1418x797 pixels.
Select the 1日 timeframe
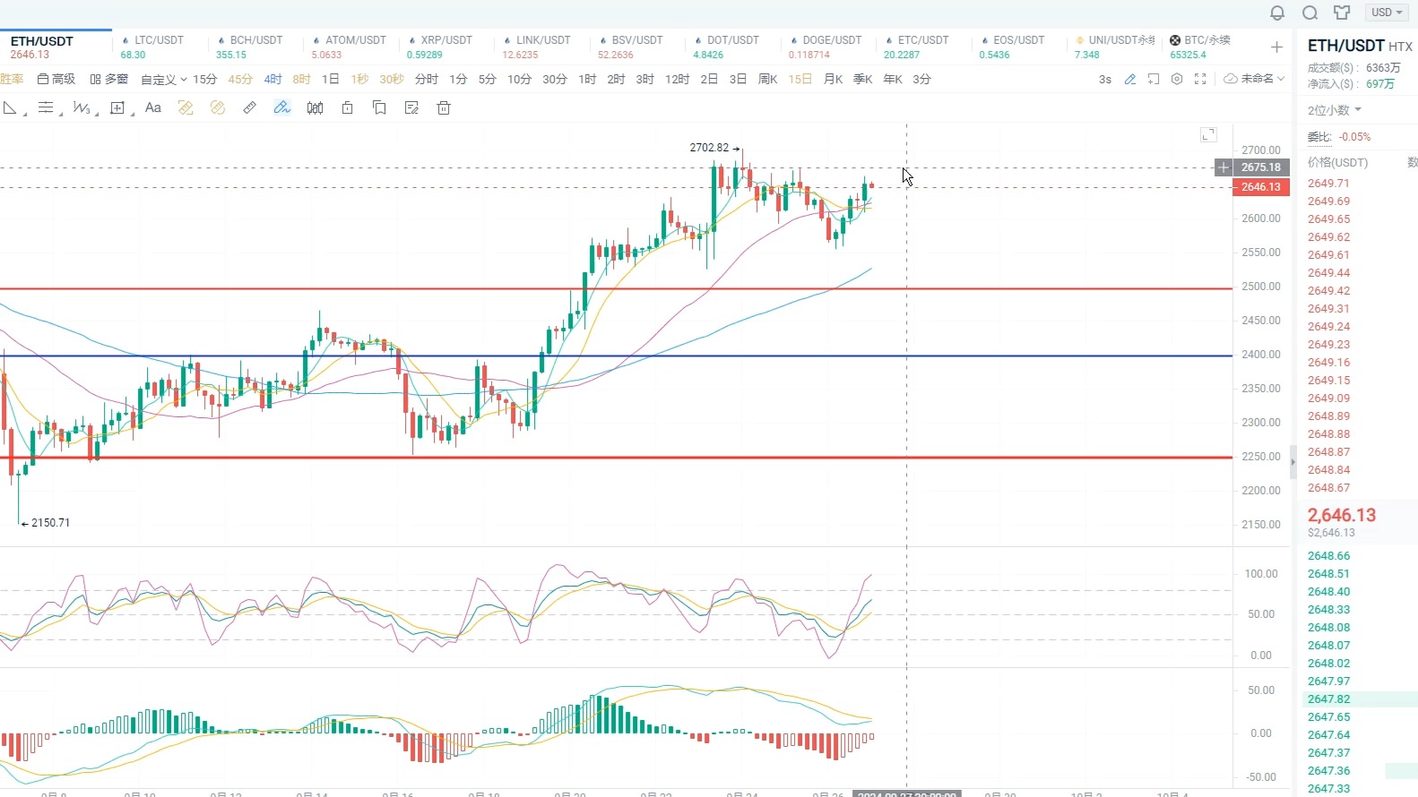point(331,80)
